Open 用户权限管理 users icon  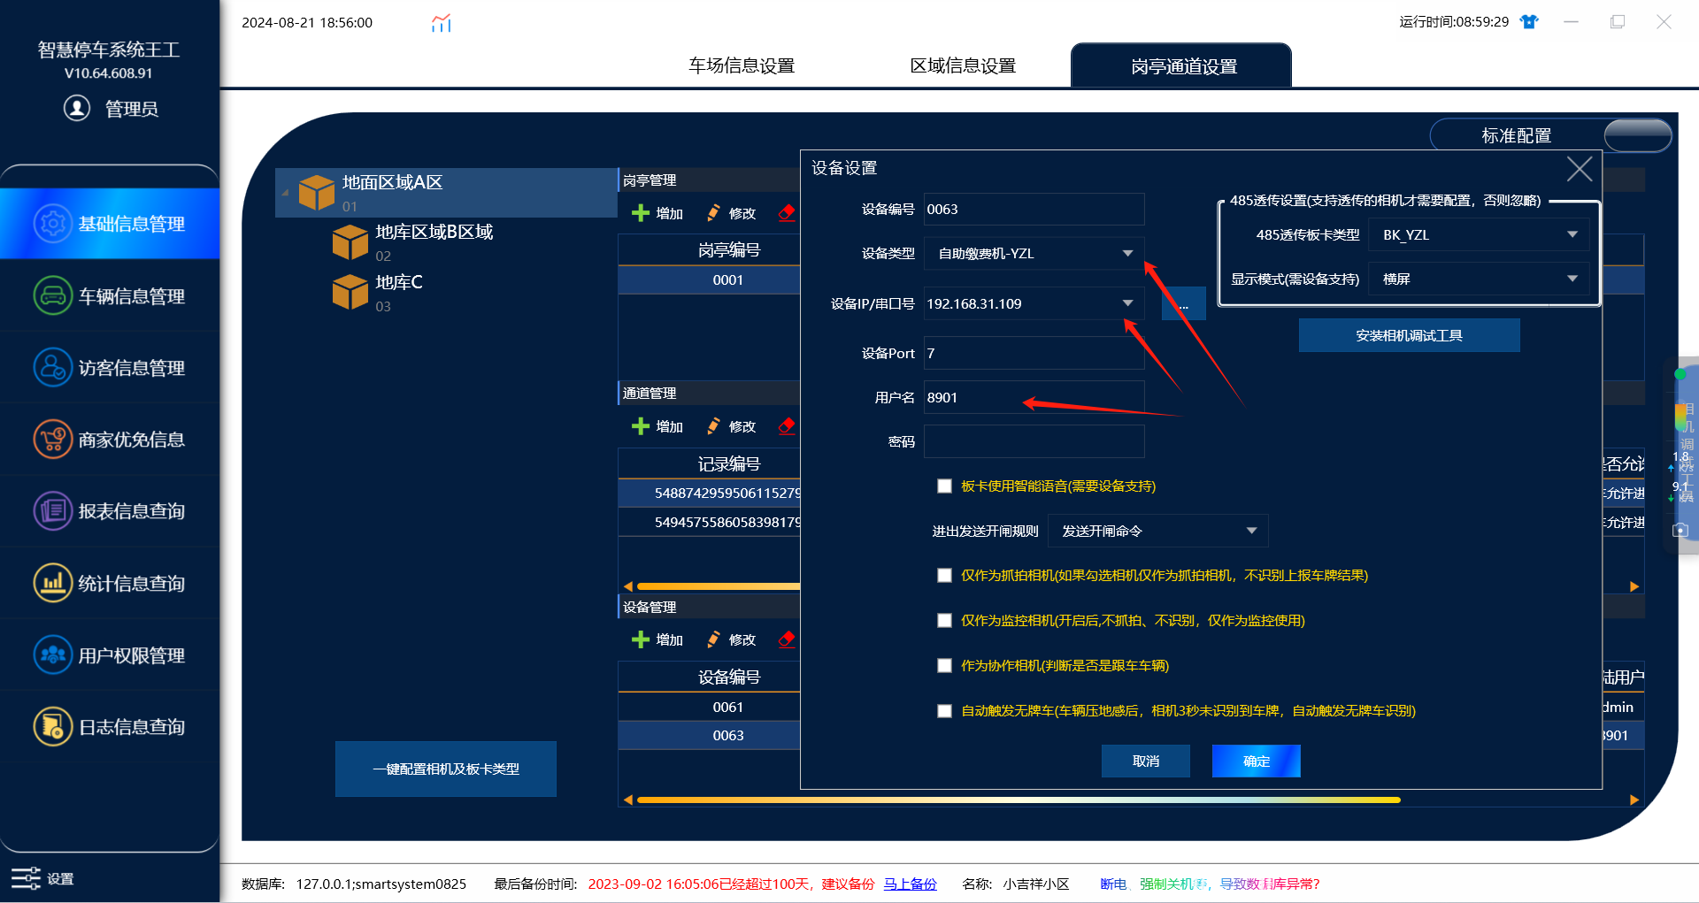pos(53,655)
